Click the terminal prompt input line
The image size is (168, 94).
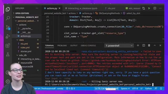[x=99, y=85]
